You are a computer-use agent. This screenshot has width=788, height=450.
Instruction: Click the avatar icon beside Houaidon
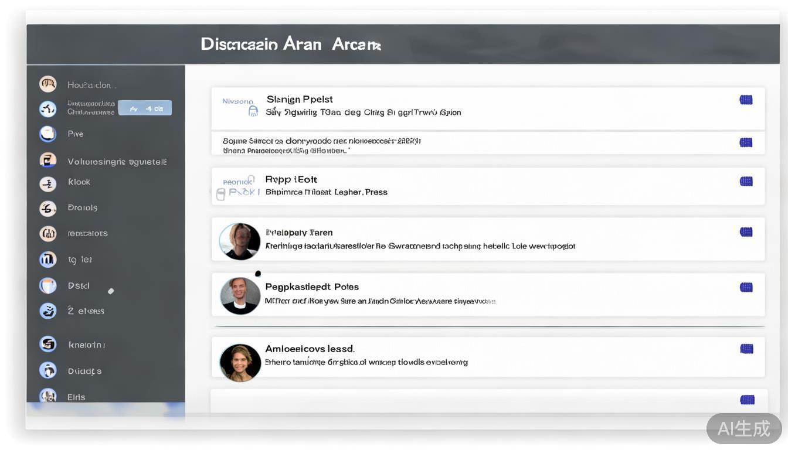click(47, 84)
